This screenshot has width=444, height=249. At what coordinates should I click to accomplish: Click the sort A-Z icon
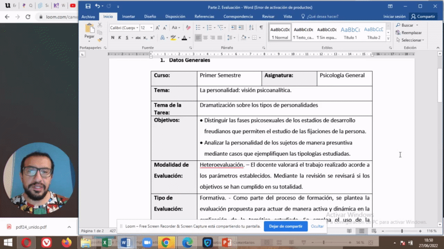click(251, 28)
